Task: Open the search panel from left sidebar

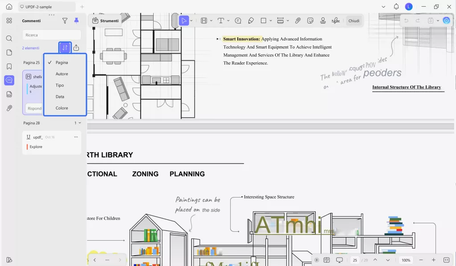Action: (9, 38)
